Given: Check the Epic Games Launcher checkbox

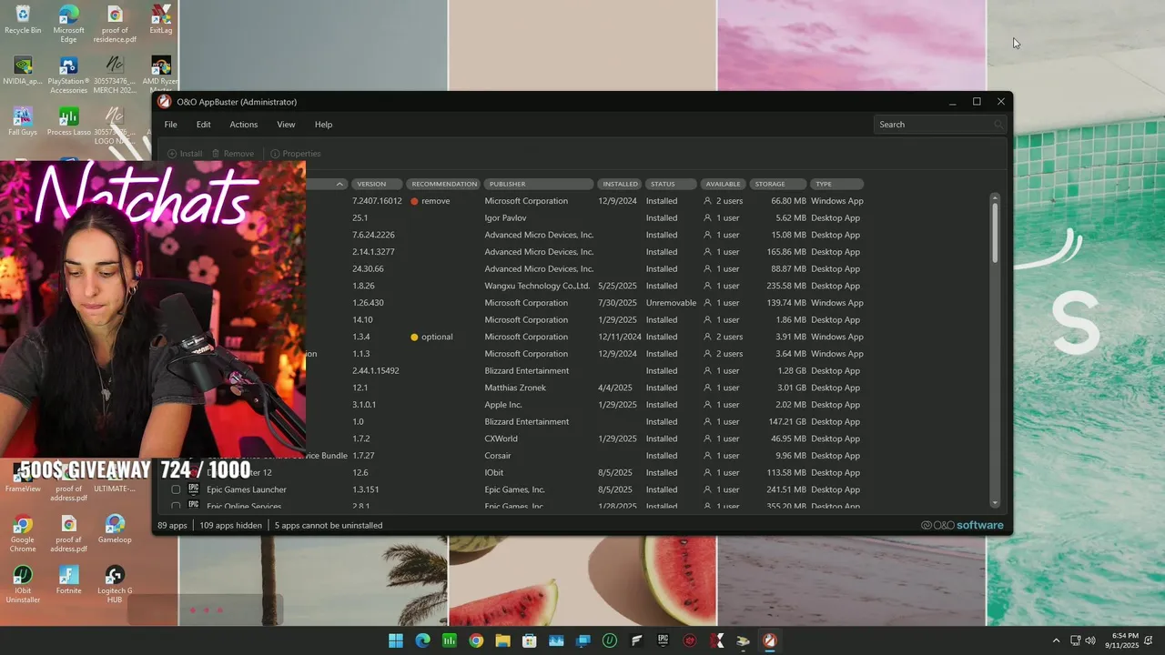Looking at the screenshot, I should [x=176, y=489].
